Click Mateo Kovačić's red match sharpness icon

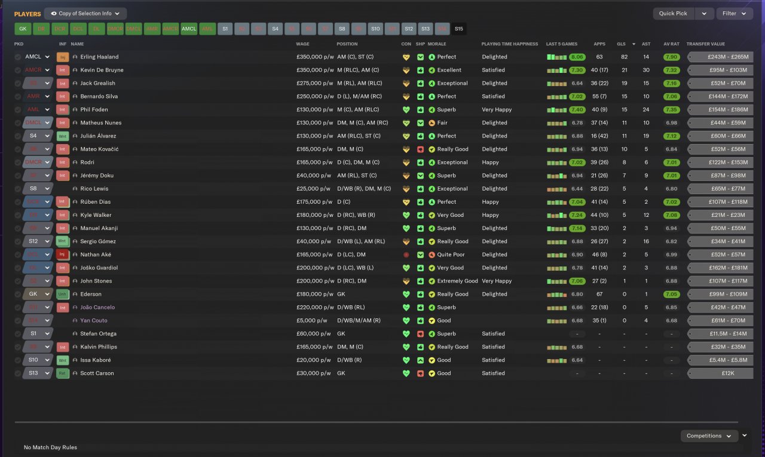(x=420, y=149)
